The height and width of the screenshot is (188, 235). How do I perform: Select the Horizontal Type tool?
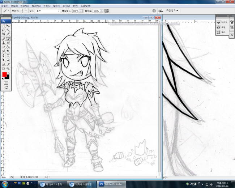coord(8,55)
